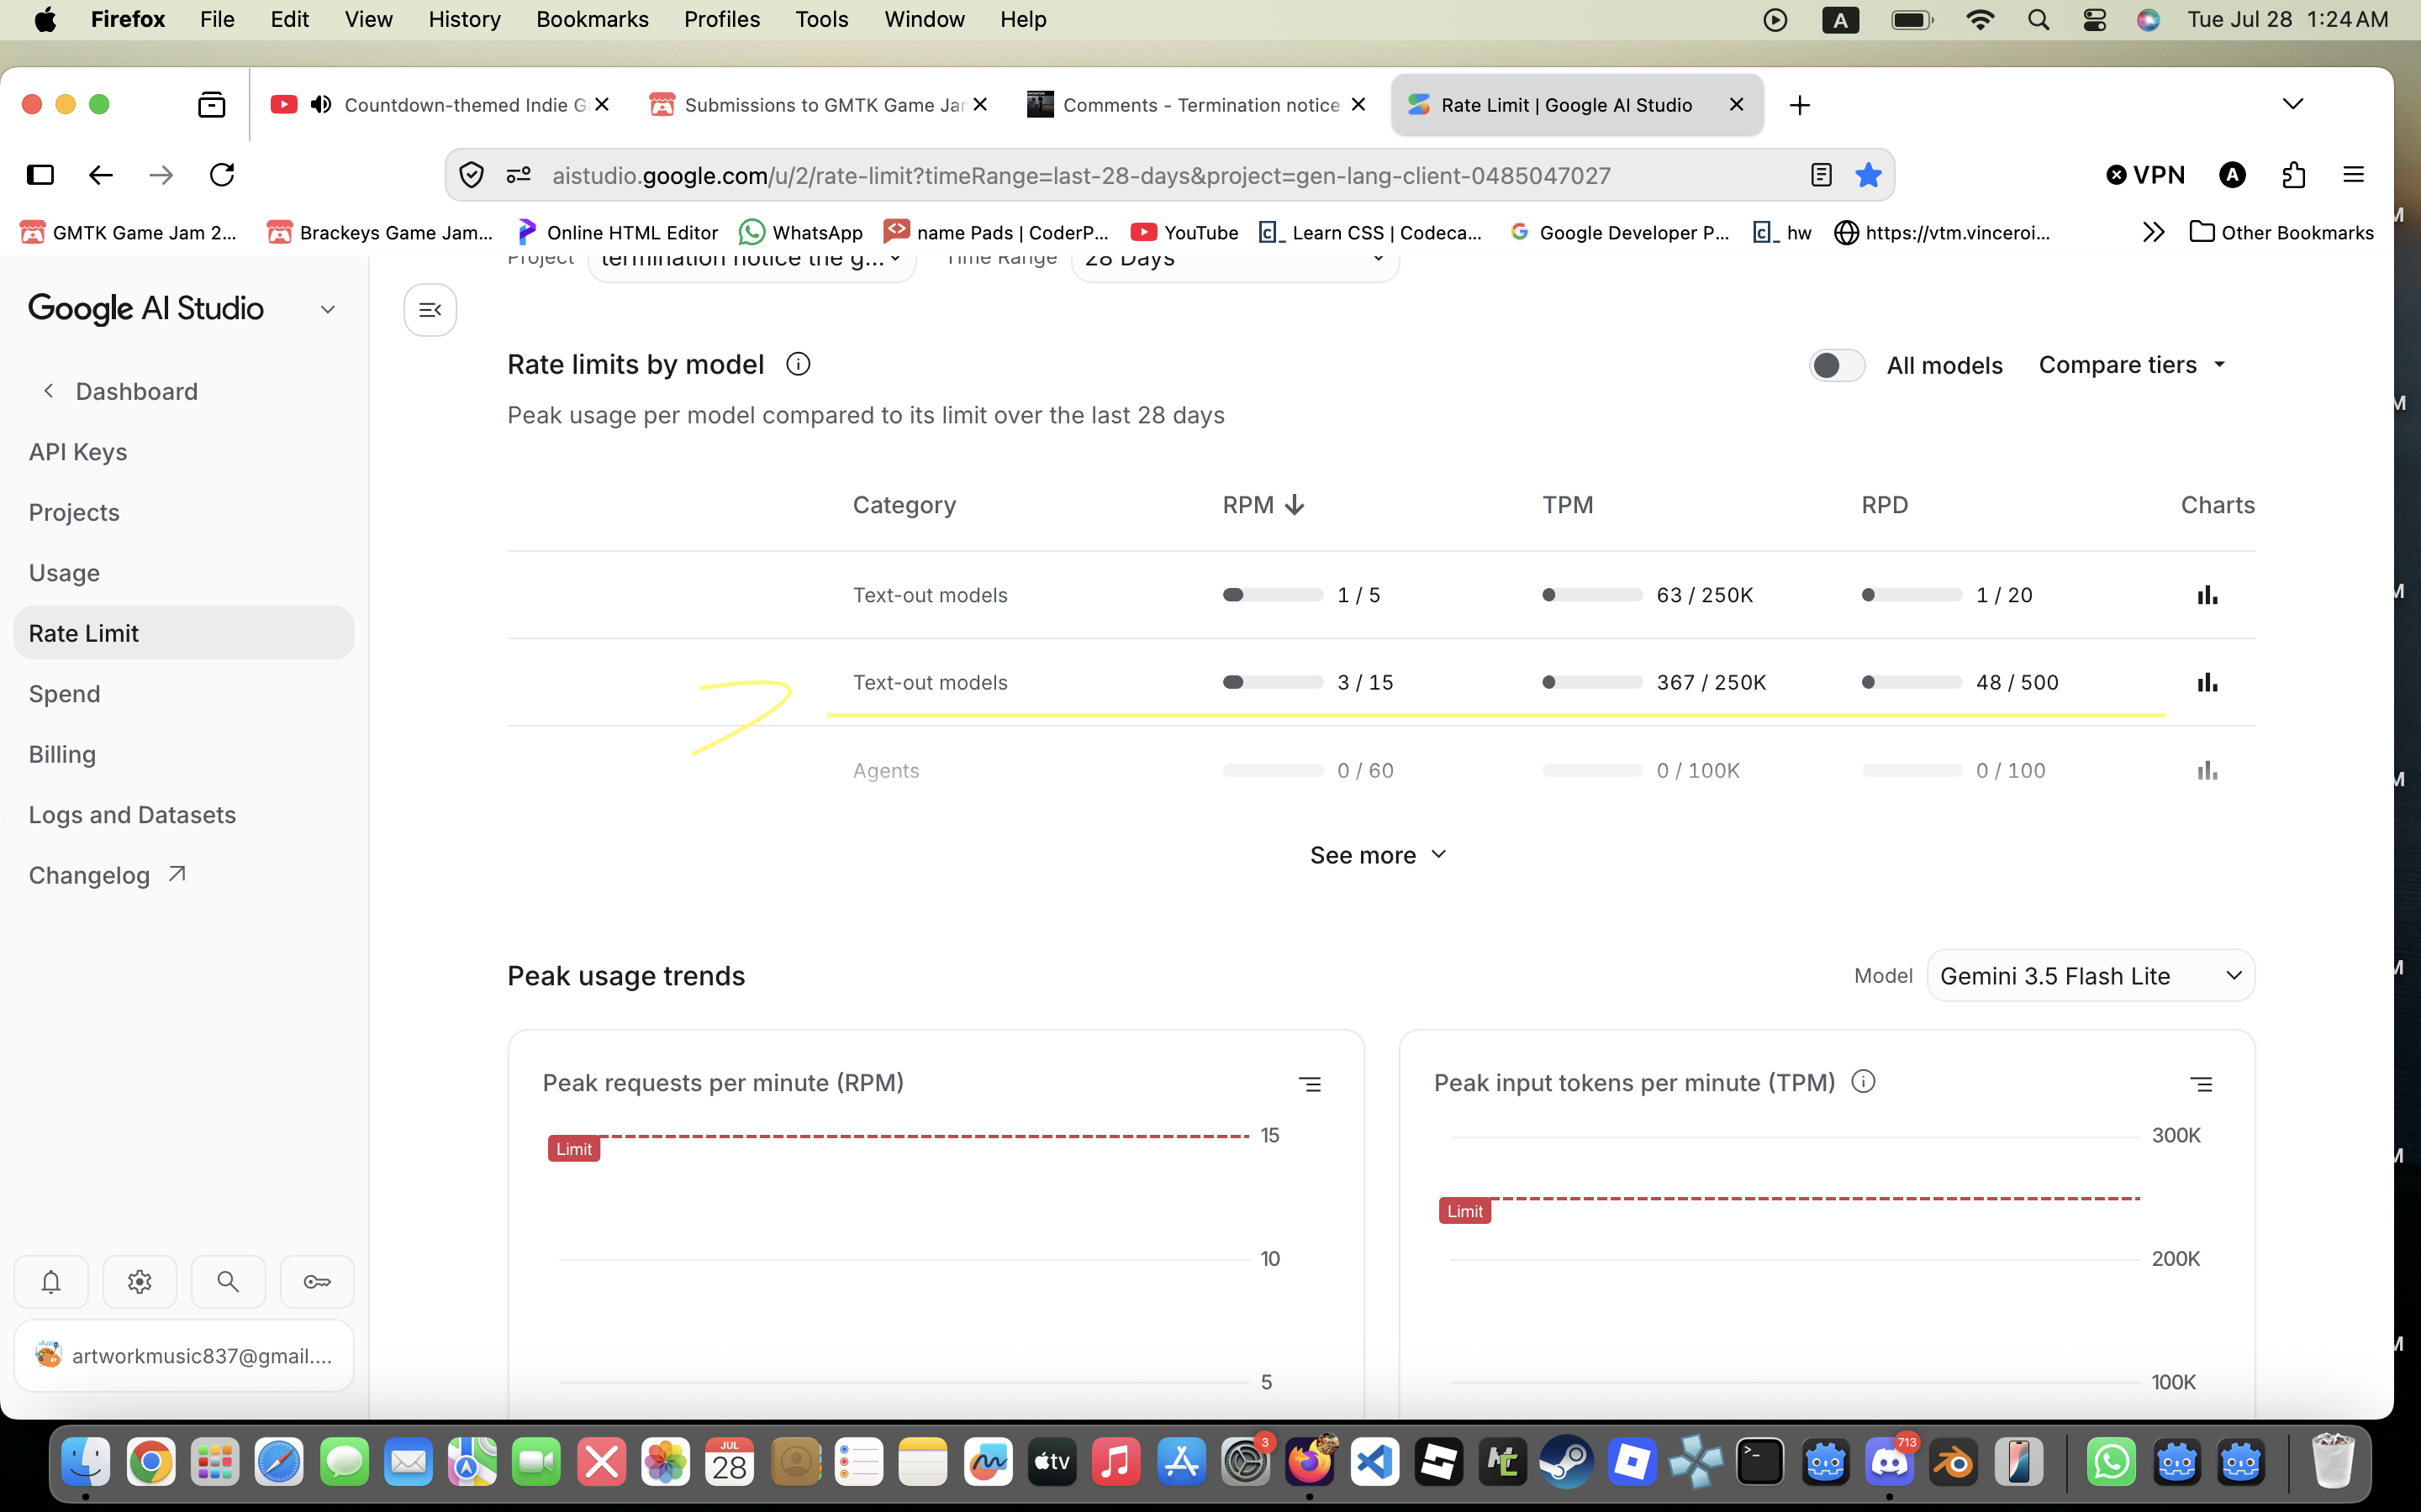Open API key icon in sidebar footer

317,1281
